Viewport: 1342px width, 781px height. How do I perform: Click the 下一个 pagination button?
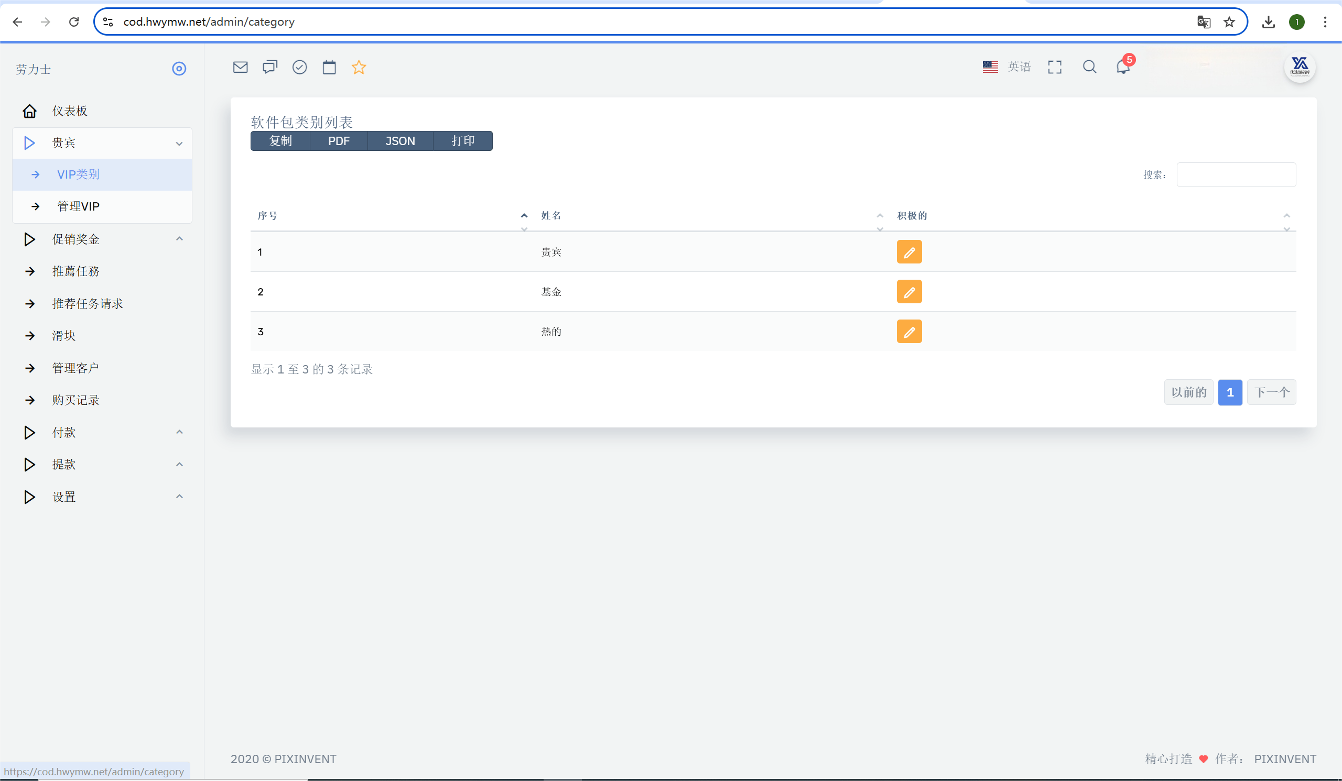1271,392
